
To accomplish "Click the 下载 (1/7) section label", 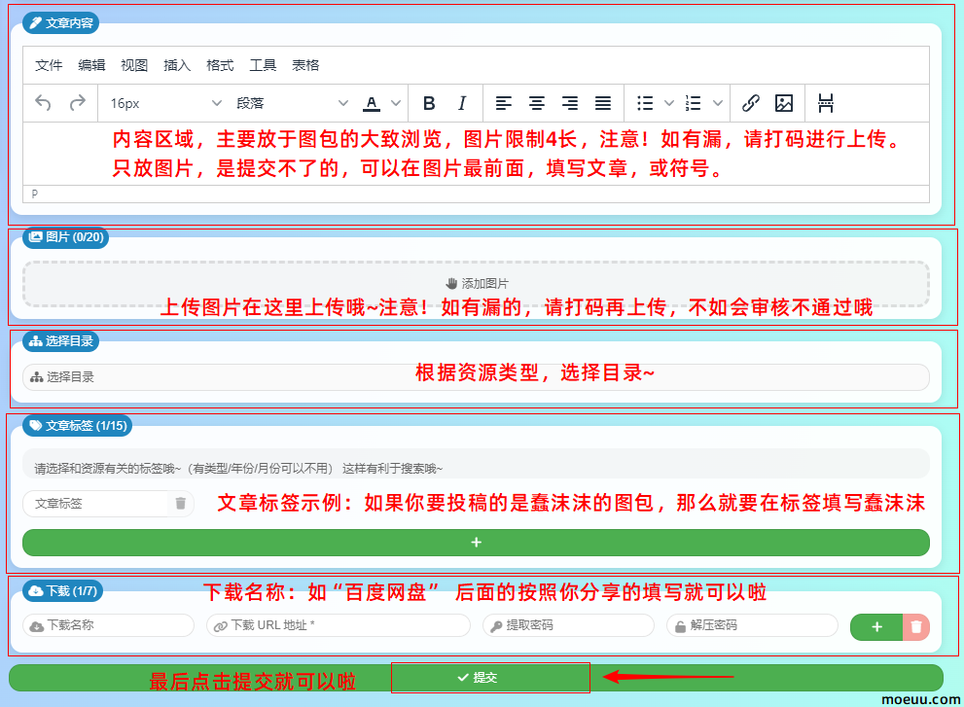I will (x=63, y=591).
